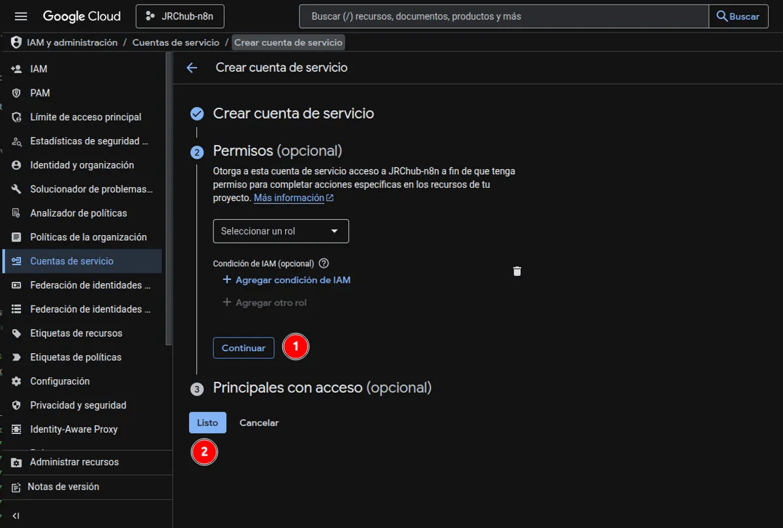Click Agregar condición de IAM

coord(286,280)
